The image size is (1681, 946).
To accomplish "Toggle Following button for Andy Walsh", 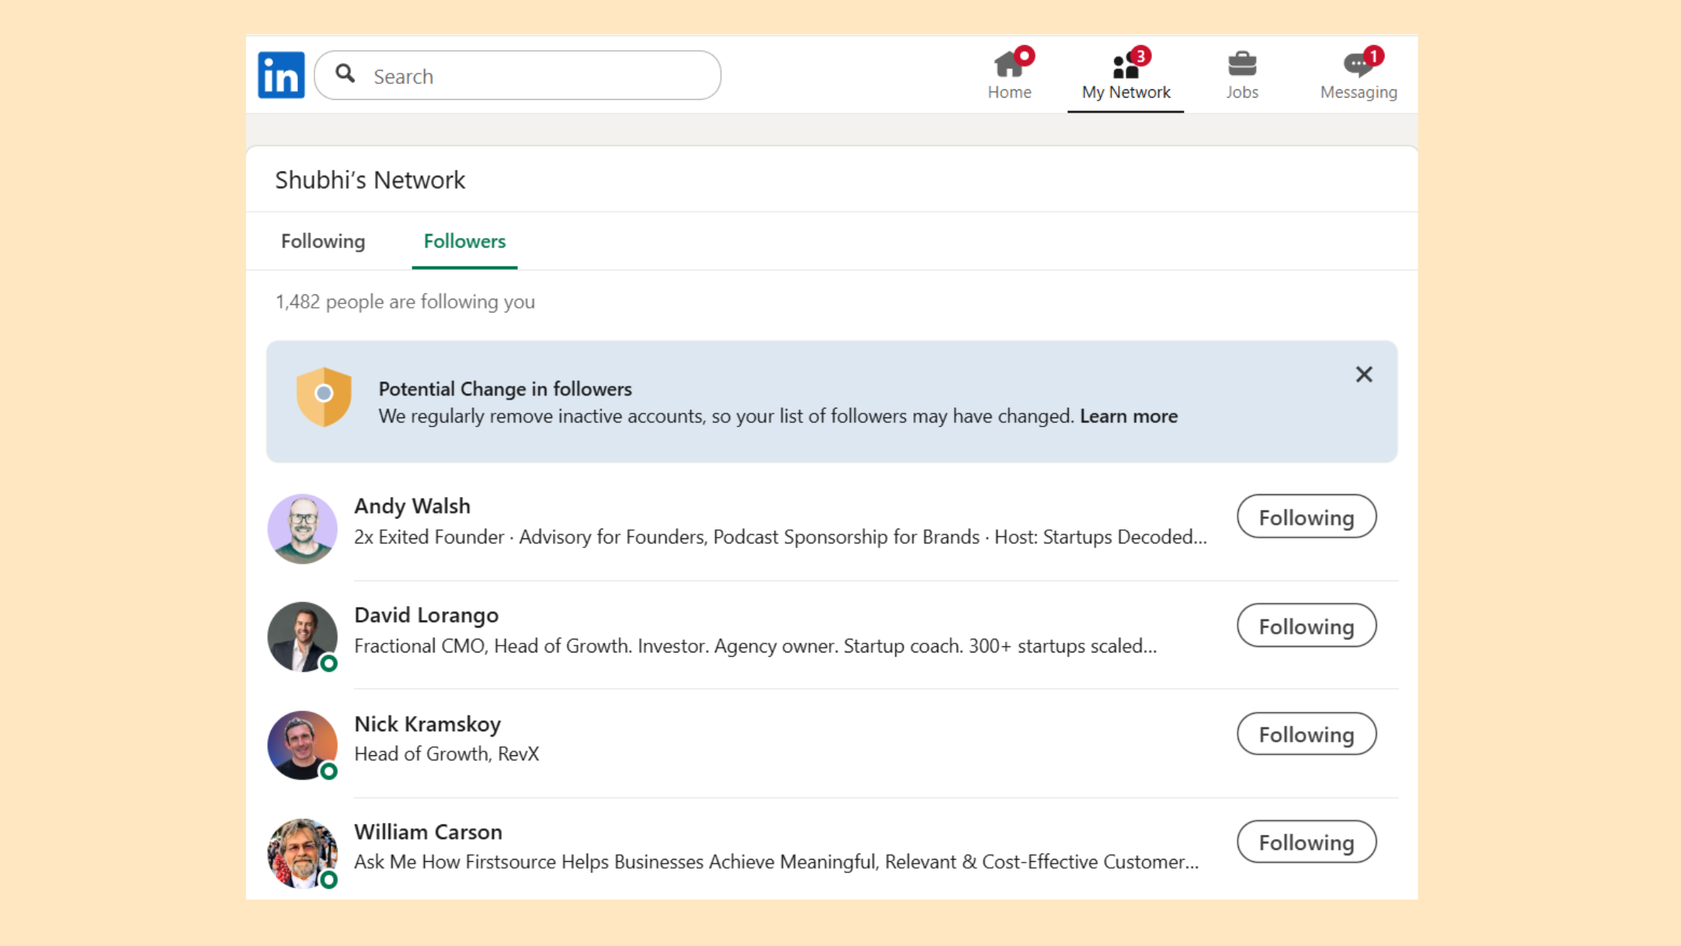I will tap(1307, 517).
